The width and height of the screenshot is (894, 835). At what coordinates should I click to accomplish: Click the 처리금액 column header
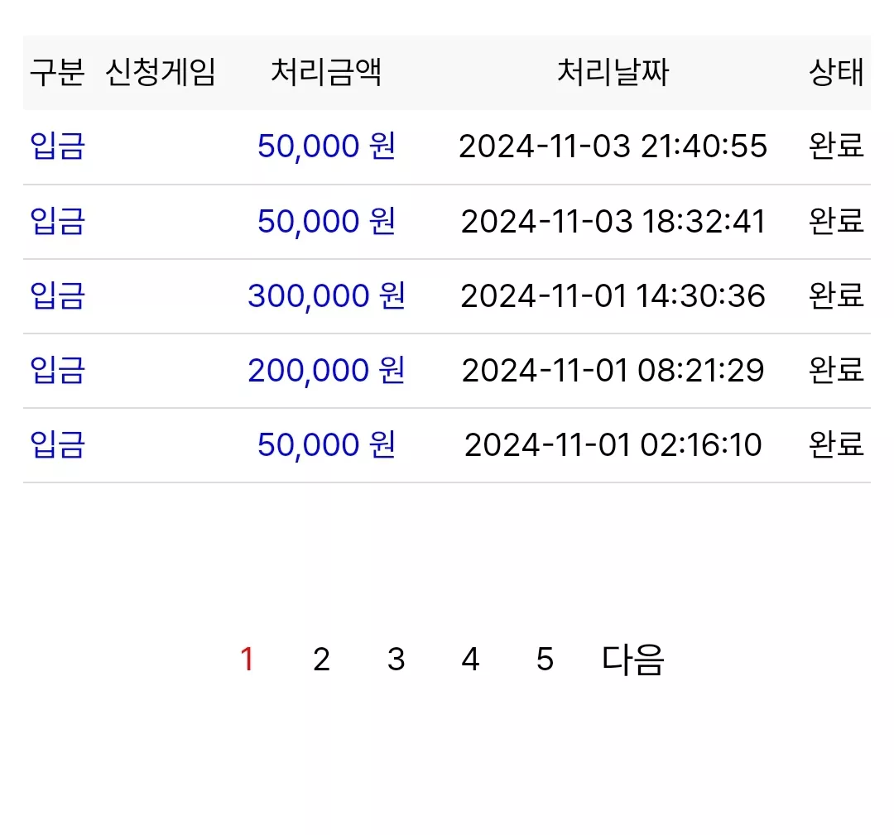pos(326,72)
